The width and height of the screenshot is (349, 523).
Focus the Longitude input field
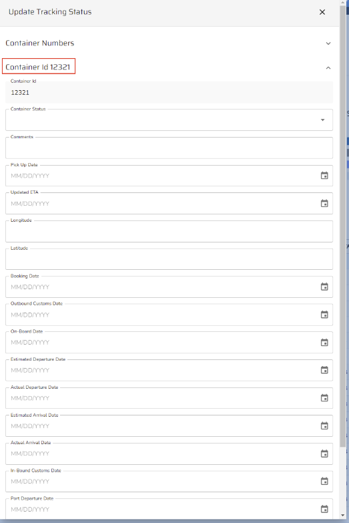[x=169, y=231]
